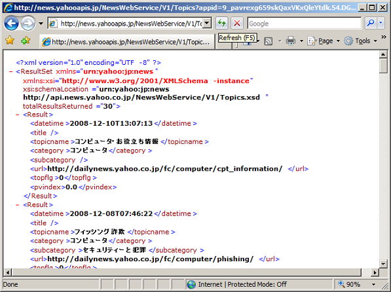The height and width of the screenshot is (292, 391).
Task: Collapse the first Result node
Action: pos(17,115)
